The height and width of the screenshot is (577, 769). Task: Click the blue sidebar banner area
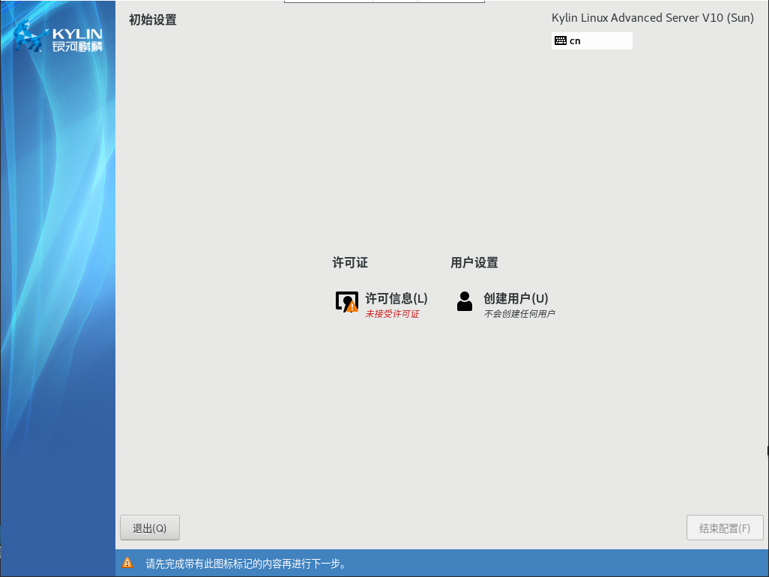pyautogui.click(x=58, y=300)
